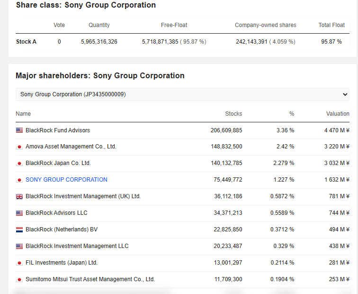Image resolution: width=358 pixels, height=294 pixels.
Task: Click the valuation 3 220 M ¥
Action: click(337, 147)
